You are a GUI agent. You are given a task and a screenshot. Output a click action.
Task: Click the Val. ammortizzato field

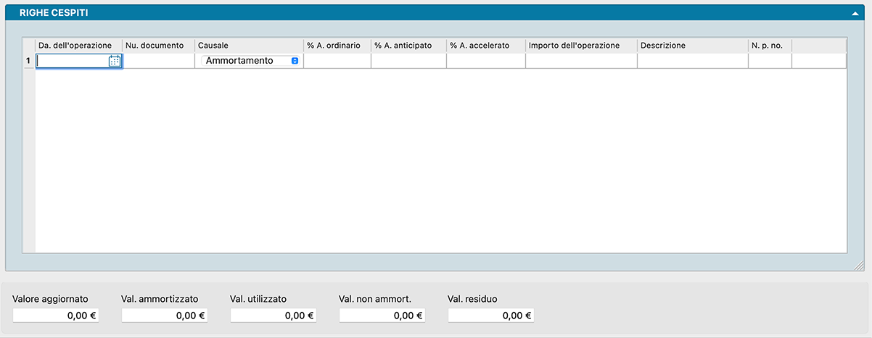[x=165, y=316]
